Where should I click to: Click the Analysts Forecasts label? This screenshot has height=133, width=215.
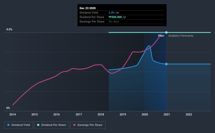click(181, 36)
